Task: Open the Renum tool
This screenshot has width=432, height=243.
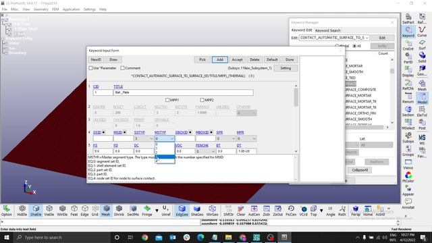Action: (408, 98)
